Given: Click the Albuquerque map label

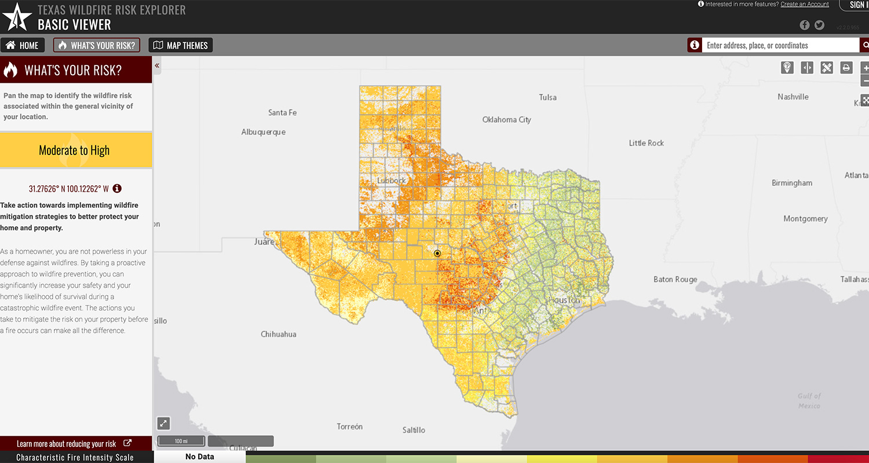Looking at the screenshot, I should [x=264, y=132].
